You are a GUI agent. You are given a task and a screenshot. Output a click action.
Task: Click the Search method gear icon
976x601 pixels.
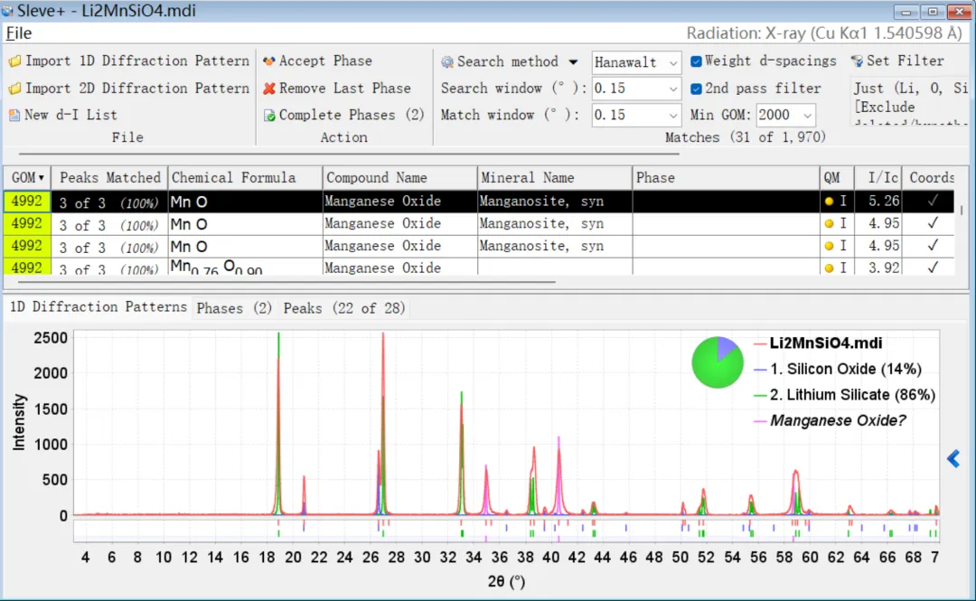(x=447, y=62)
